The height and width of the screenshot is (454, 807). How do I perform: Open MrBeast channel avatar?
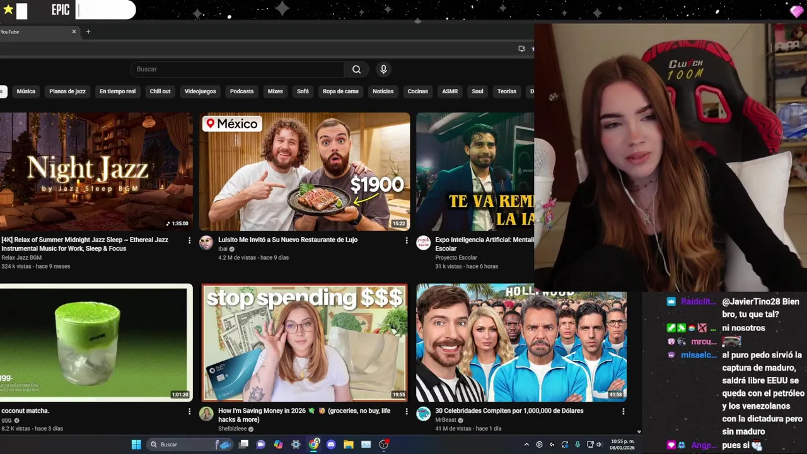tap(423, 414)
